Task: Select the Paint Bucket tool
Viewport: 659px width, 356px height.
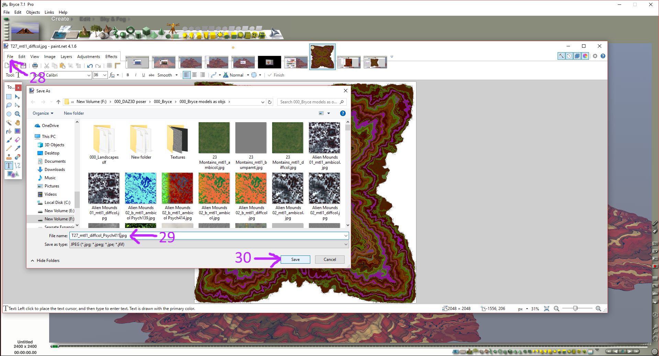Action: coord(9,131)
